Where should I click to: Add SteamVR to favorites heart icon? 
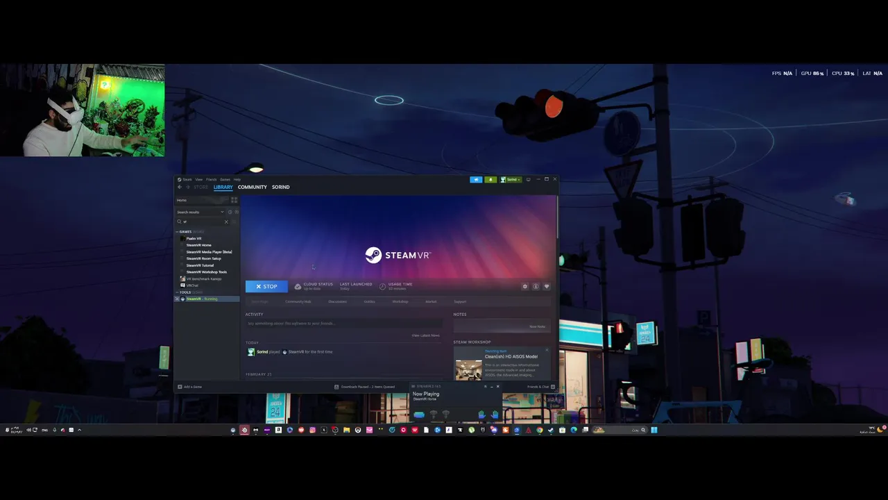(547, 286)
